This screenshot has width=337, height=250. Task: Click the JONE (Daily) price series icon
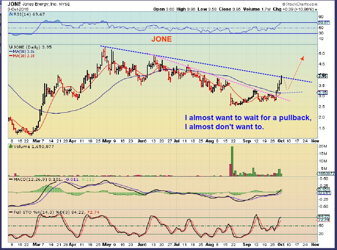point(10,47)
